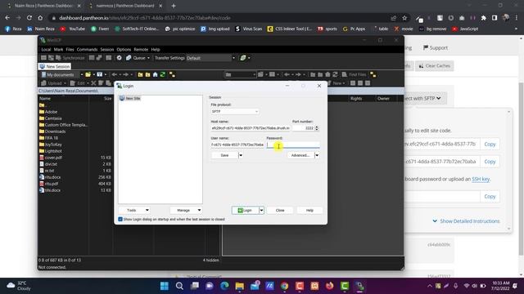Click the Chrome reload page icon

(29, 18)
